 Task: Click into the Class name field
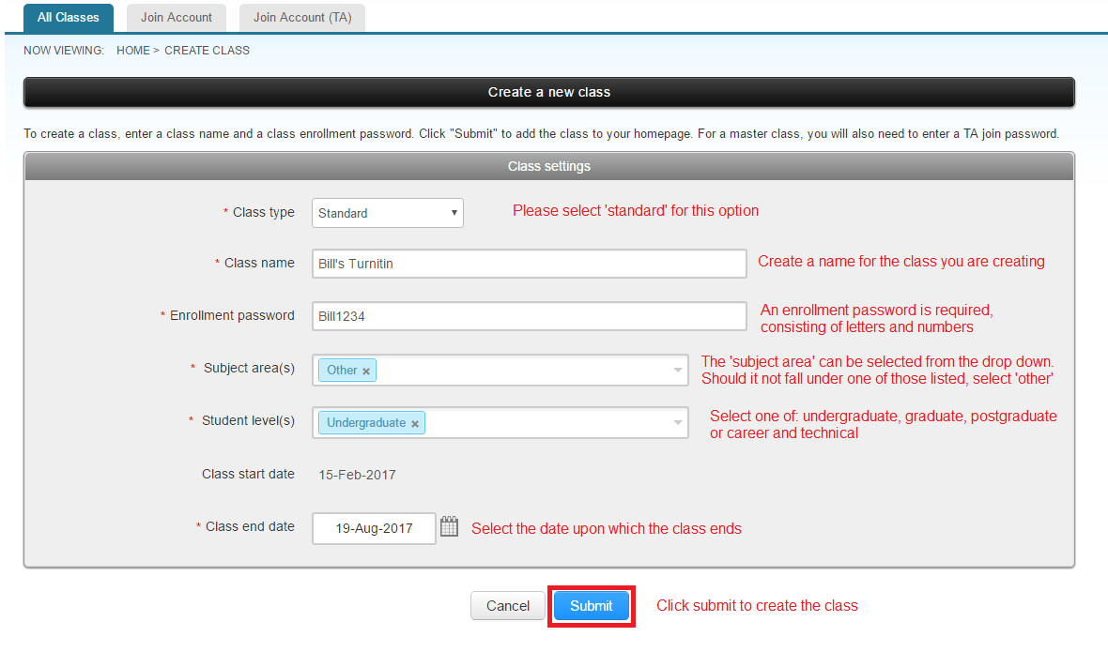pos(529,264)
